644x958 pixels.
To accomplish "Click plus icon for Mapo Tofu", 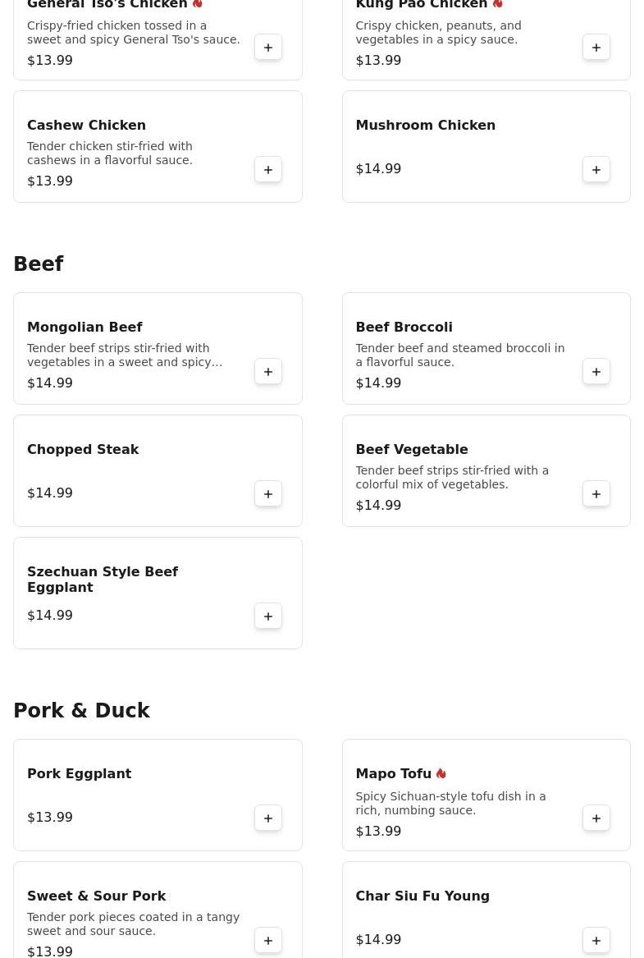I will (596, 818).
